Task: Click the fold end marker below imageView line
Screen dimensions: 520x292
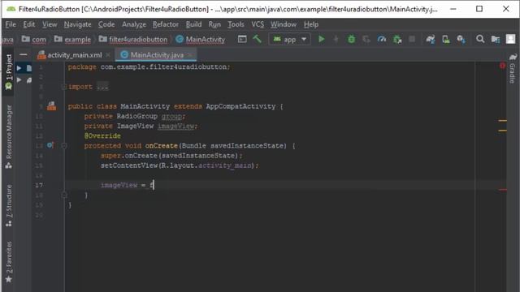Action: (64, 195)
